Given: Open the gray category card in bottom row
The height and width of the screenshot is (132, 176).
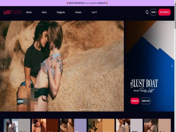Looking at the screenshot, I should click(17, 125).
